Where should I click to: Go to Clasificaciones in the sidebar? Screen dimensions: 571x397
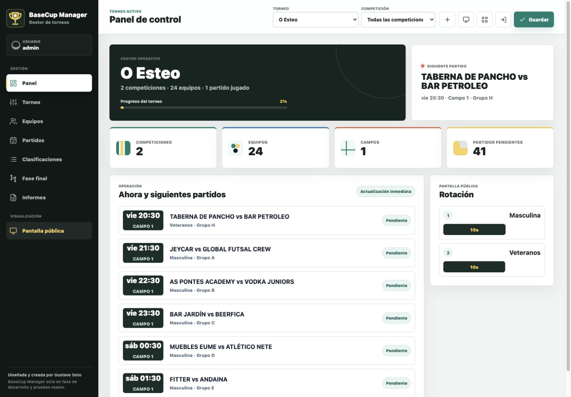tap(49, 159)
